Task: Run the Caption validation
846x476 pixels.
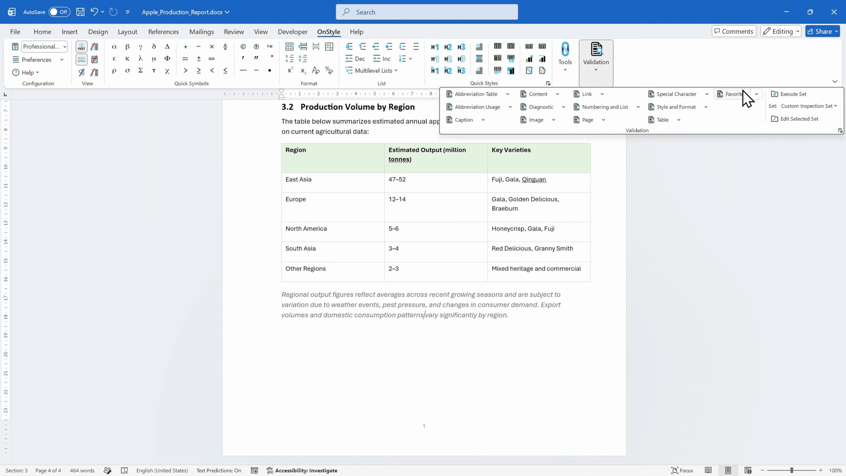Action: [x=460, y=120]
